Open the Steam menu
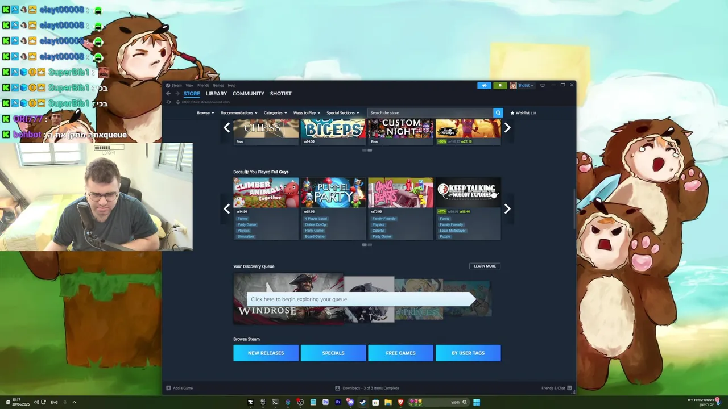This screenshot has width=728, height=409. [177, 85]
